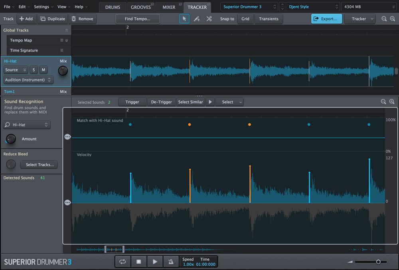Click the Find Tempo button
The width and height of the screenshot is (399, 270).
(137, 19)
